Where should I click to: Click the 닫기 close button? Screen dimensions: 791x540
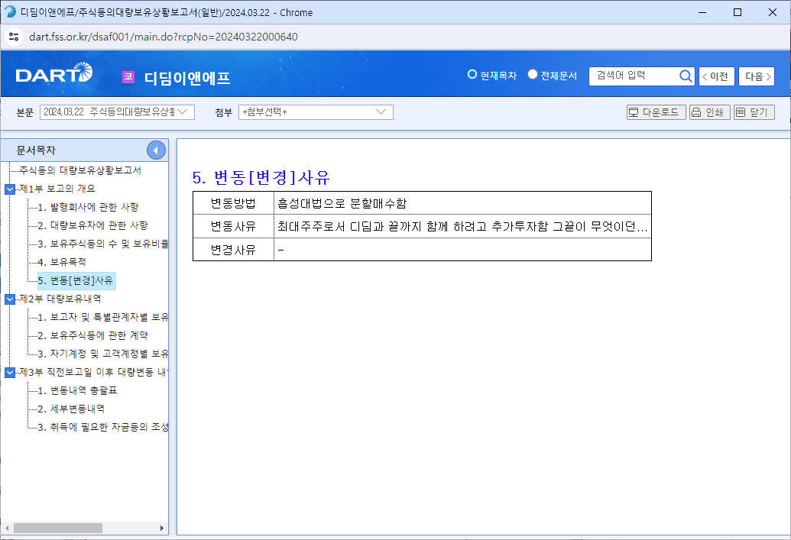coord(754,112)
